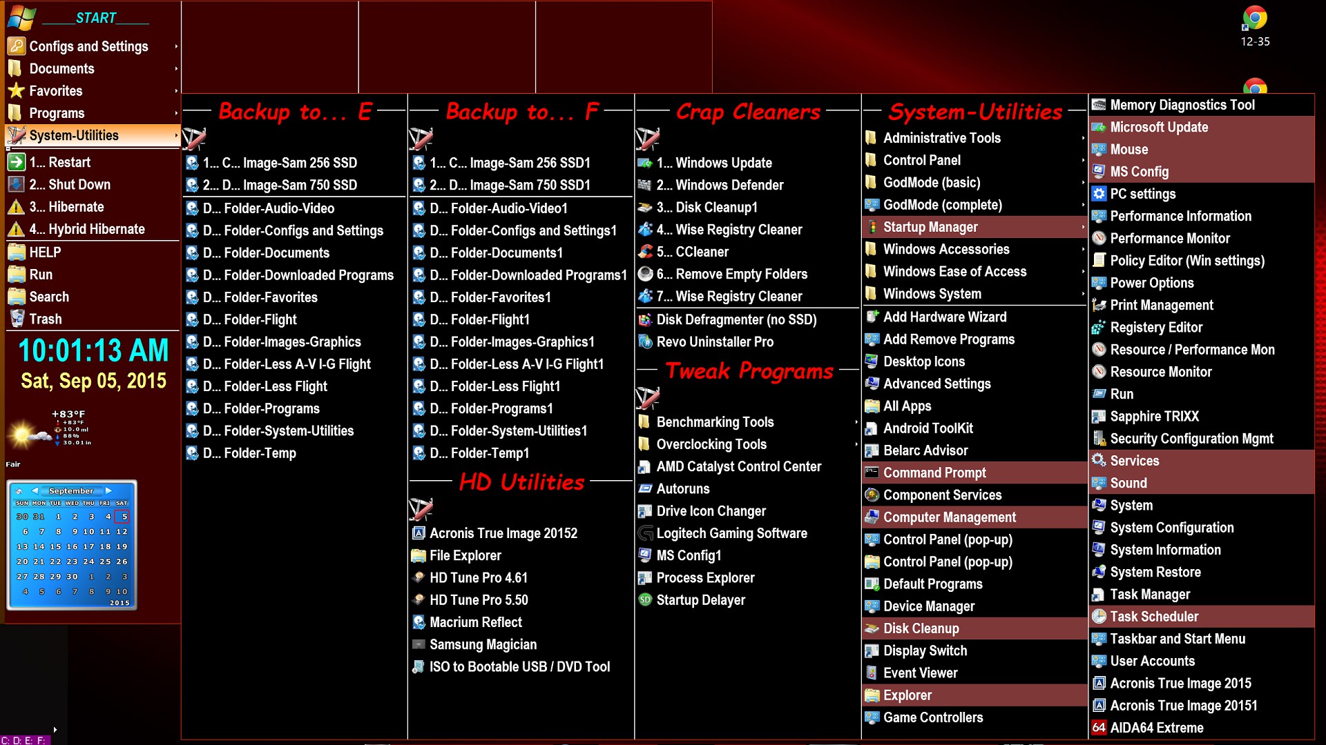Expand the Startup Manager submenu arrow
1326x745 pixels.
pyautogui.click(x=1083, y=227)
